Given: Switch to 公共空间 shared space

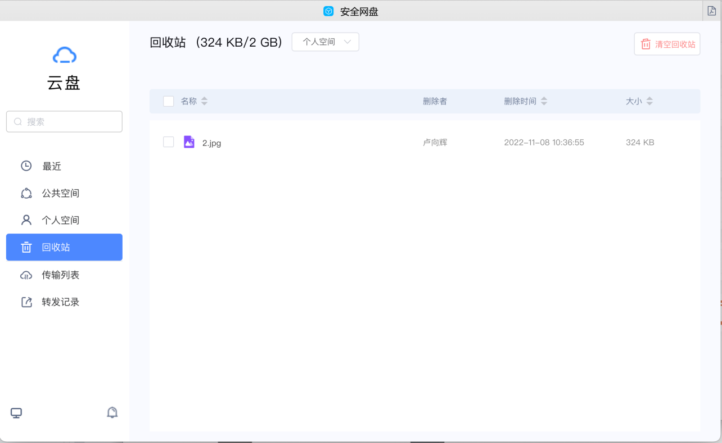Looking at the screenshot, I should coord(61,193).
